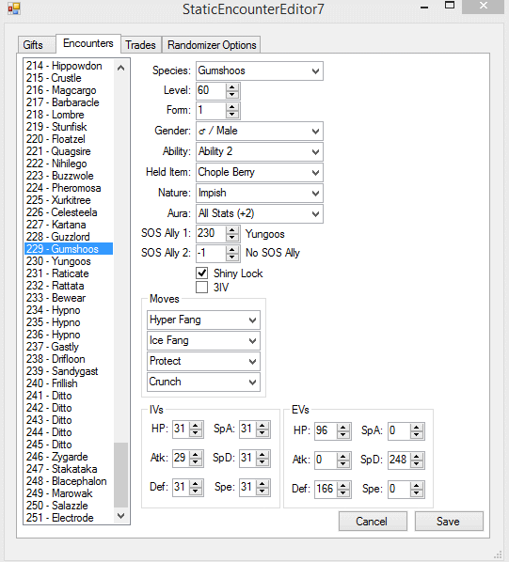Screen dimensions: 509x562
Task: Increase Form value with up arrow
Action: coord(232,107)
